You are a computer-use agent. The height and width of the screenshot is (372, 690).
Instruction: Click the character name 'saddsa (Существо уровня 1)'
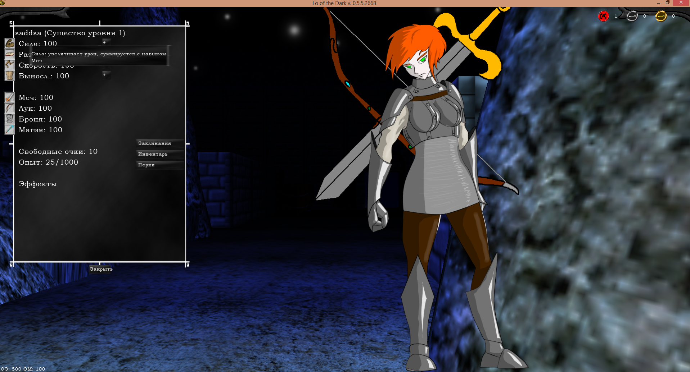coord(70,33)
